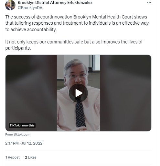The image size is (160, 166).
Task: Open the @courtinnovation mention link
Action: (54, 17)
